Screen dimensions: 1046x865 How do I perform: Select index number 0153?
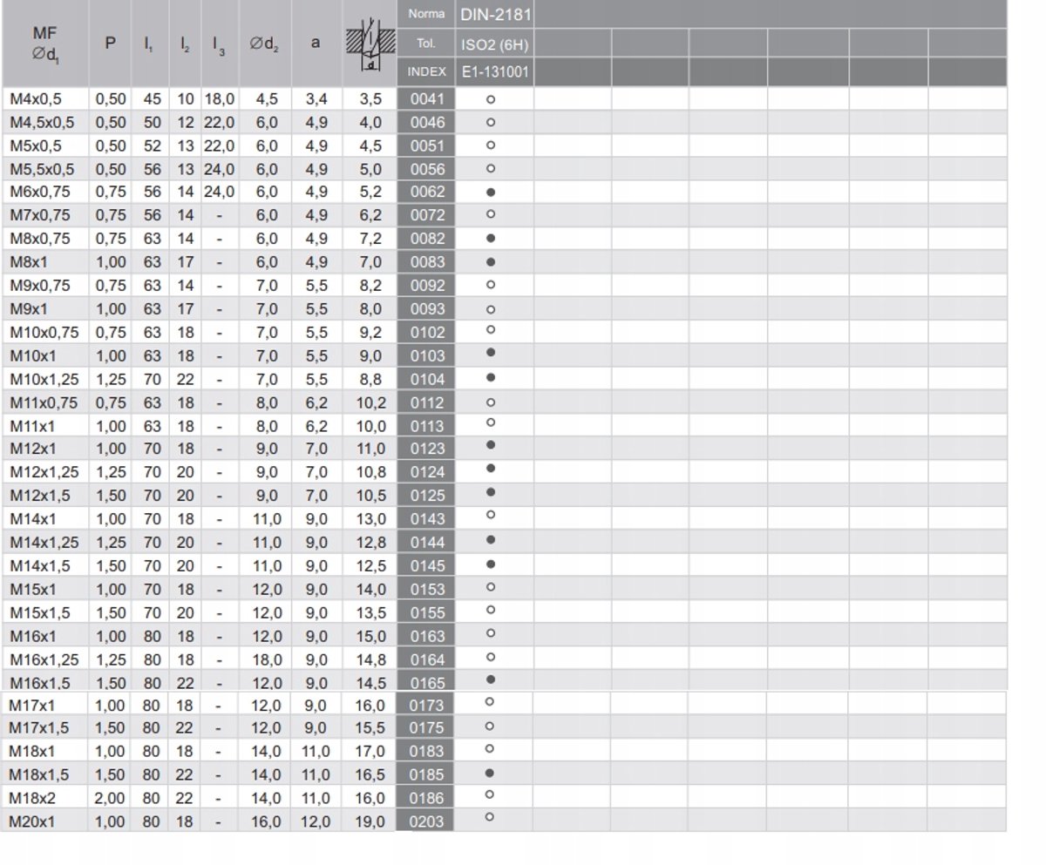tap(427, 590)
